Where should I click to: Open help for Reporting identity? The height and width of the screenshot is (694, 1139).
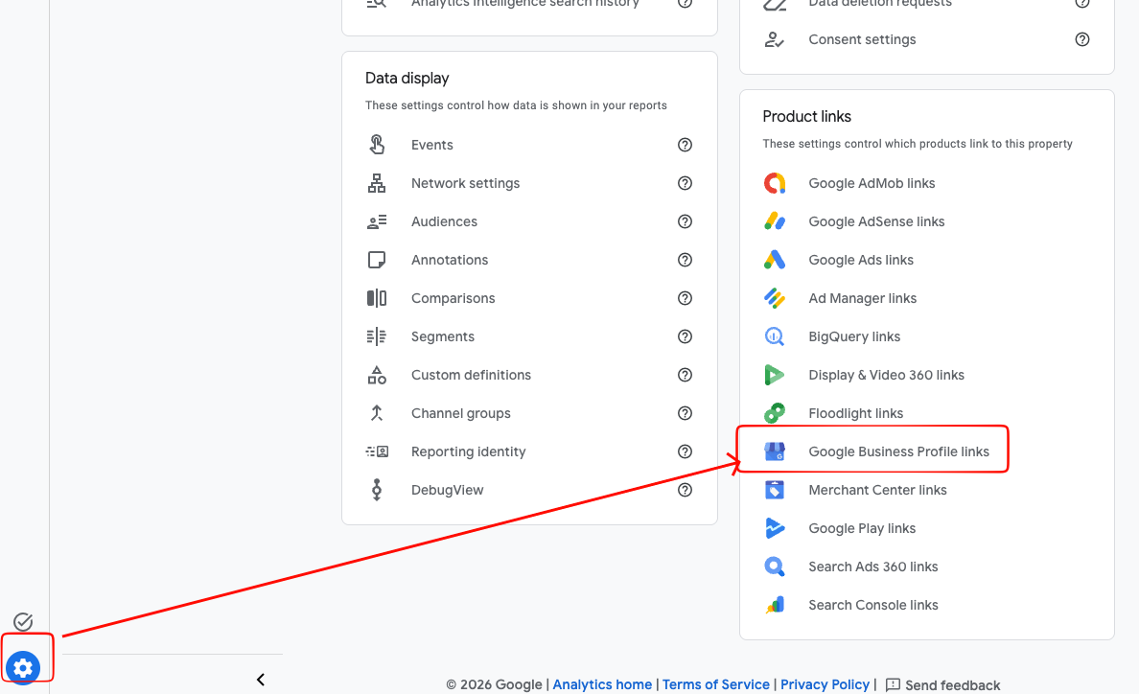tap(685, 451)
